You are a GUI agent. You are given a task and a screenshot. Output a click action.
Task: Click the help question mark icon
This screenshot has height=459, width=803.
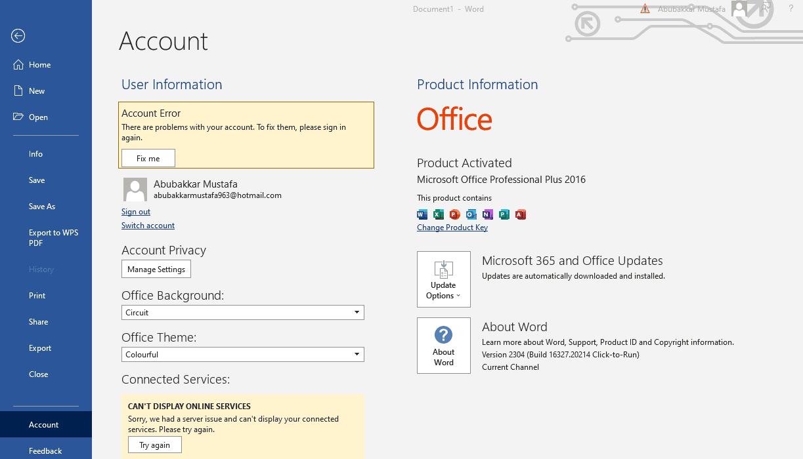(791, 9)
